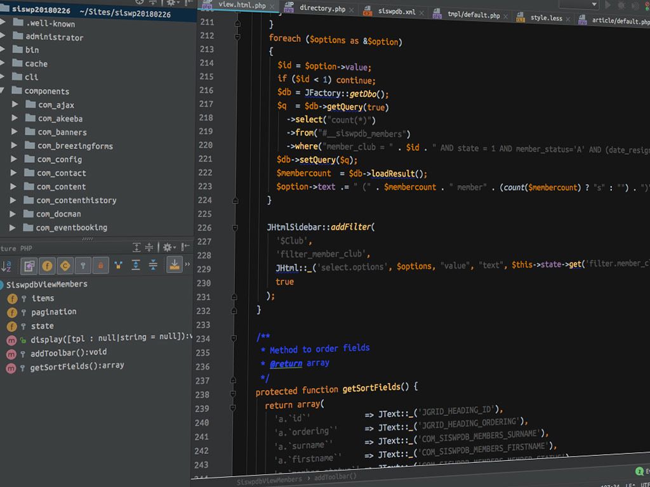Close the siswpdb.xml tab
This screenshot has width=650, height=487.
(421, 12)
